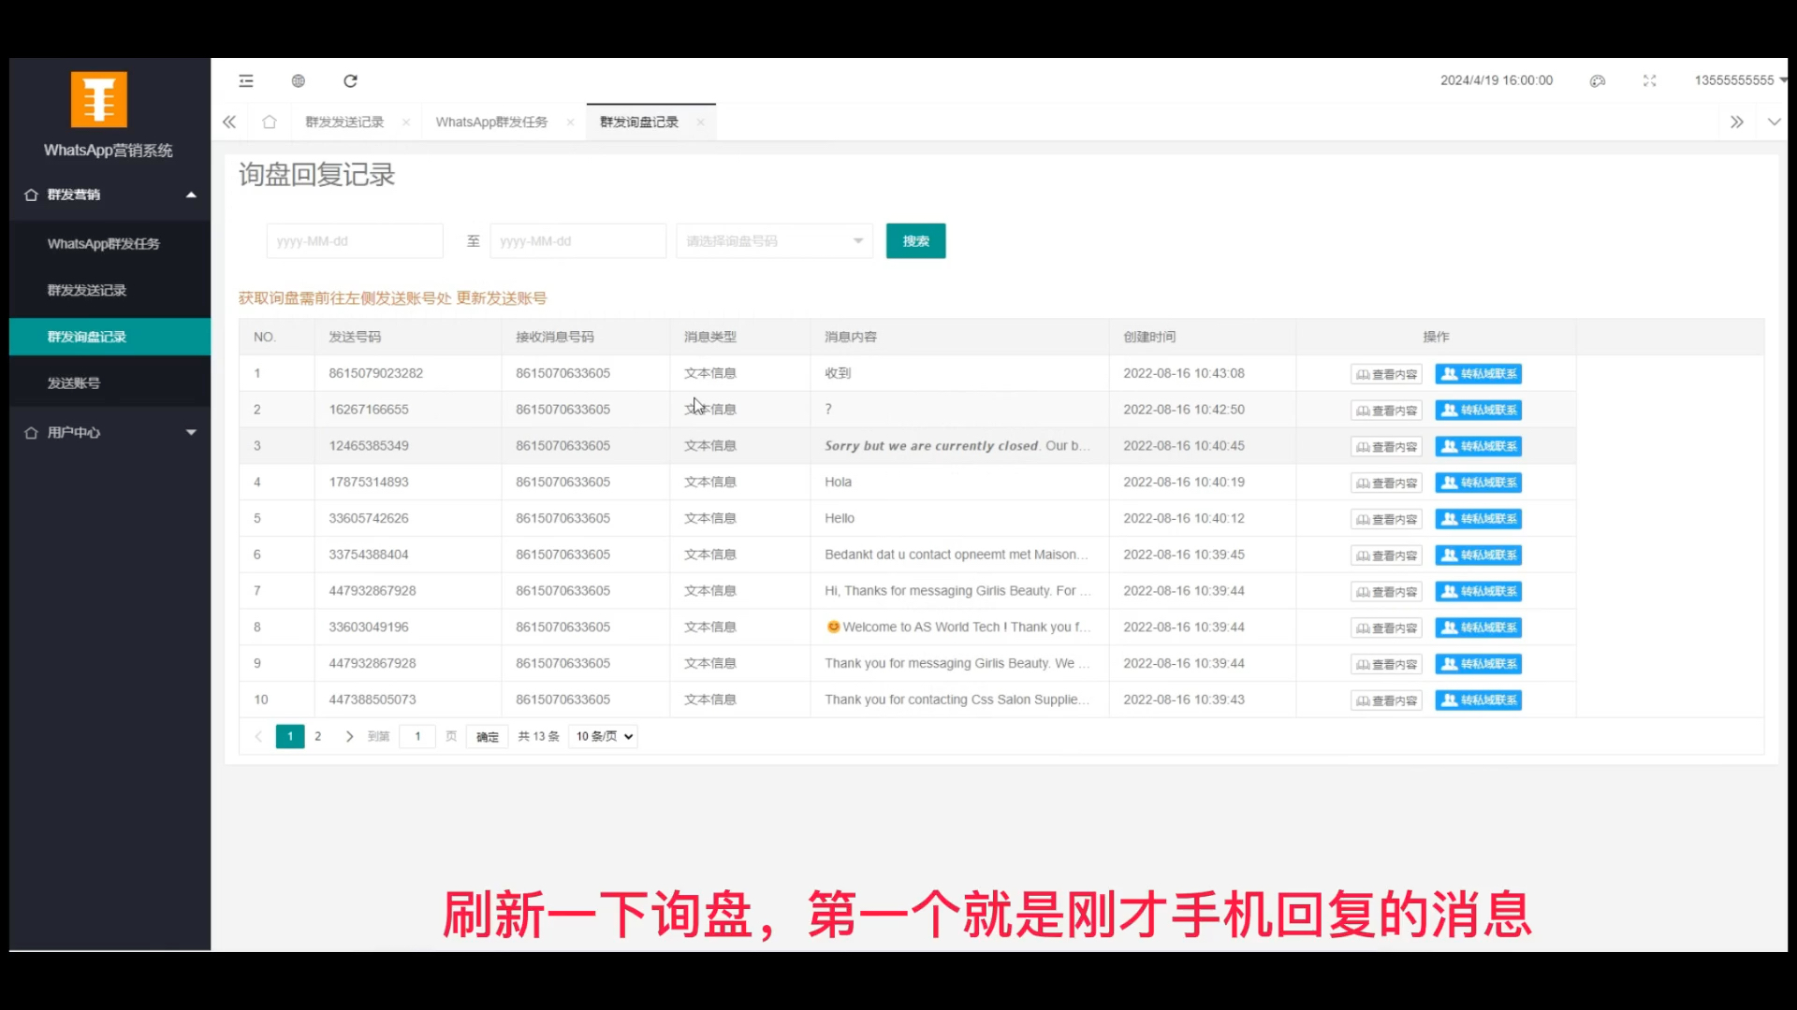
Task: Select the 群发询盘记录 tab
Action: [x=639, y=121]
